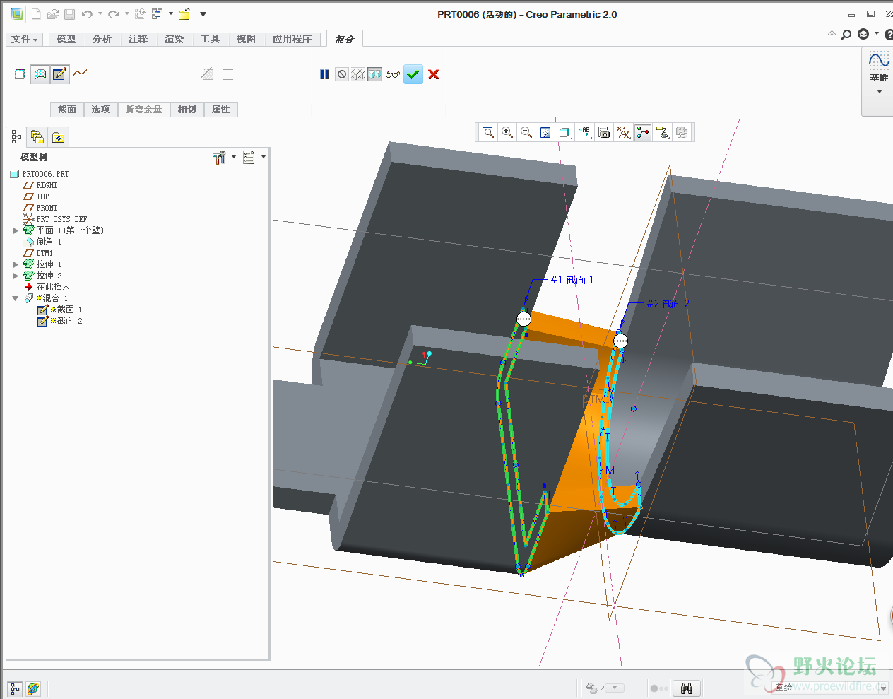
Task: Click the Redo arrow icon
Action: (x=113, y=14)
